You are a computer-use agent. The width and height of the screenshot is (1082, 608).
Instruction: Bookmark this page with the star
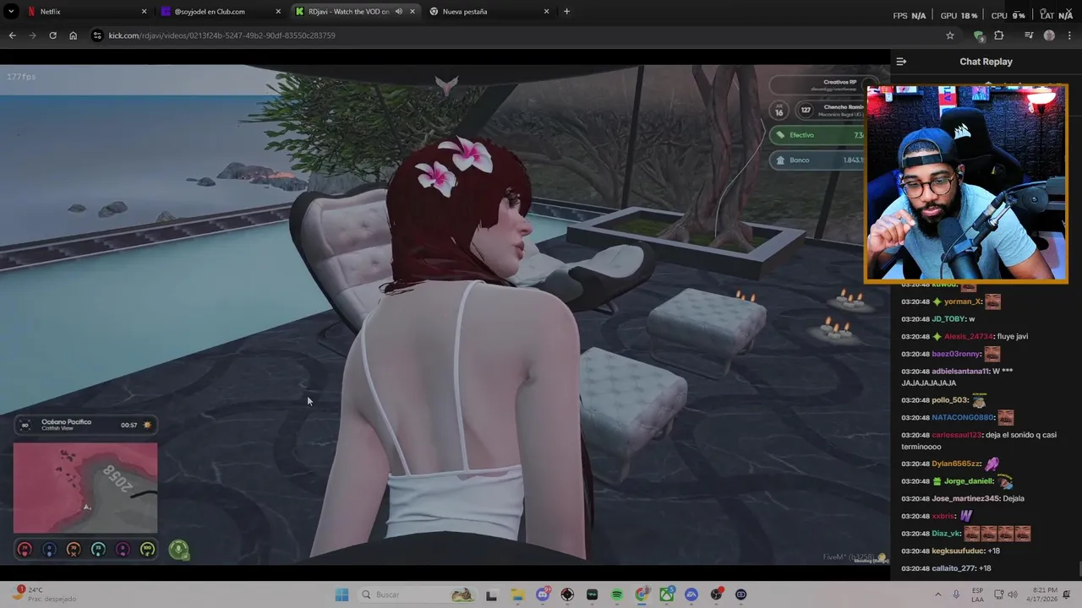click(x=950, y=35)
